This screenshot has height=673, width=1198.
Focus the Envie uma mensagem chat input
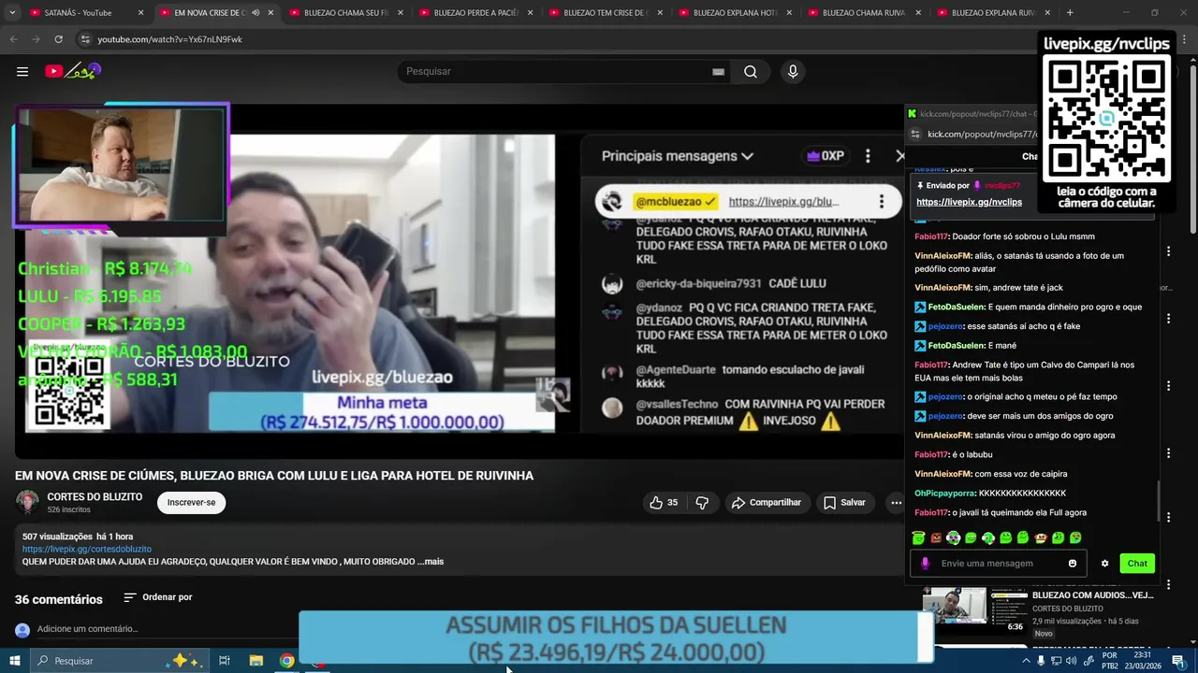click(997, 564)
